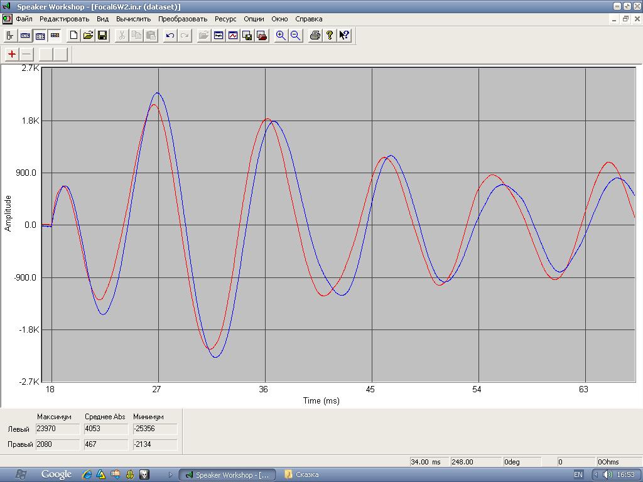Click the Speaker Workshop taskbar button

click(227, 474)
